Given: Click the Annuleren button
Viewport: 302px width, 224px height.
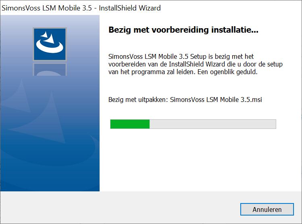Looking at the screenshot, I should (x=267, y=209).
